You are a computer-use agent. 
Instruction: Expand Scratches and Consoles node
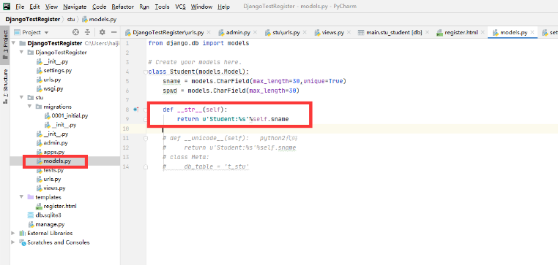tap(13, 242)
